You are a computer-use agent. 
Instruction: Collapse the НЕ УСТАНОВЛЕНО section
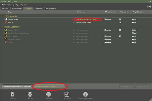[x=3, y=27]
